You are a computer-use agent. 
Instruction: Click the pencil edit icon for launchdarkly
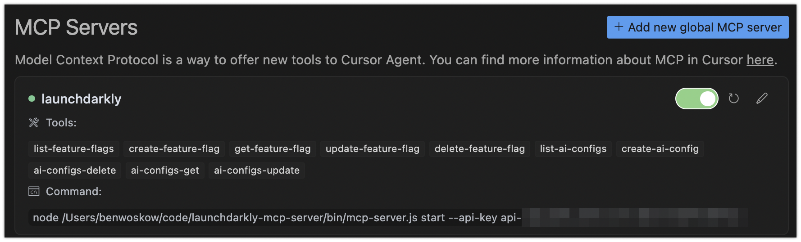coord(762,99)
